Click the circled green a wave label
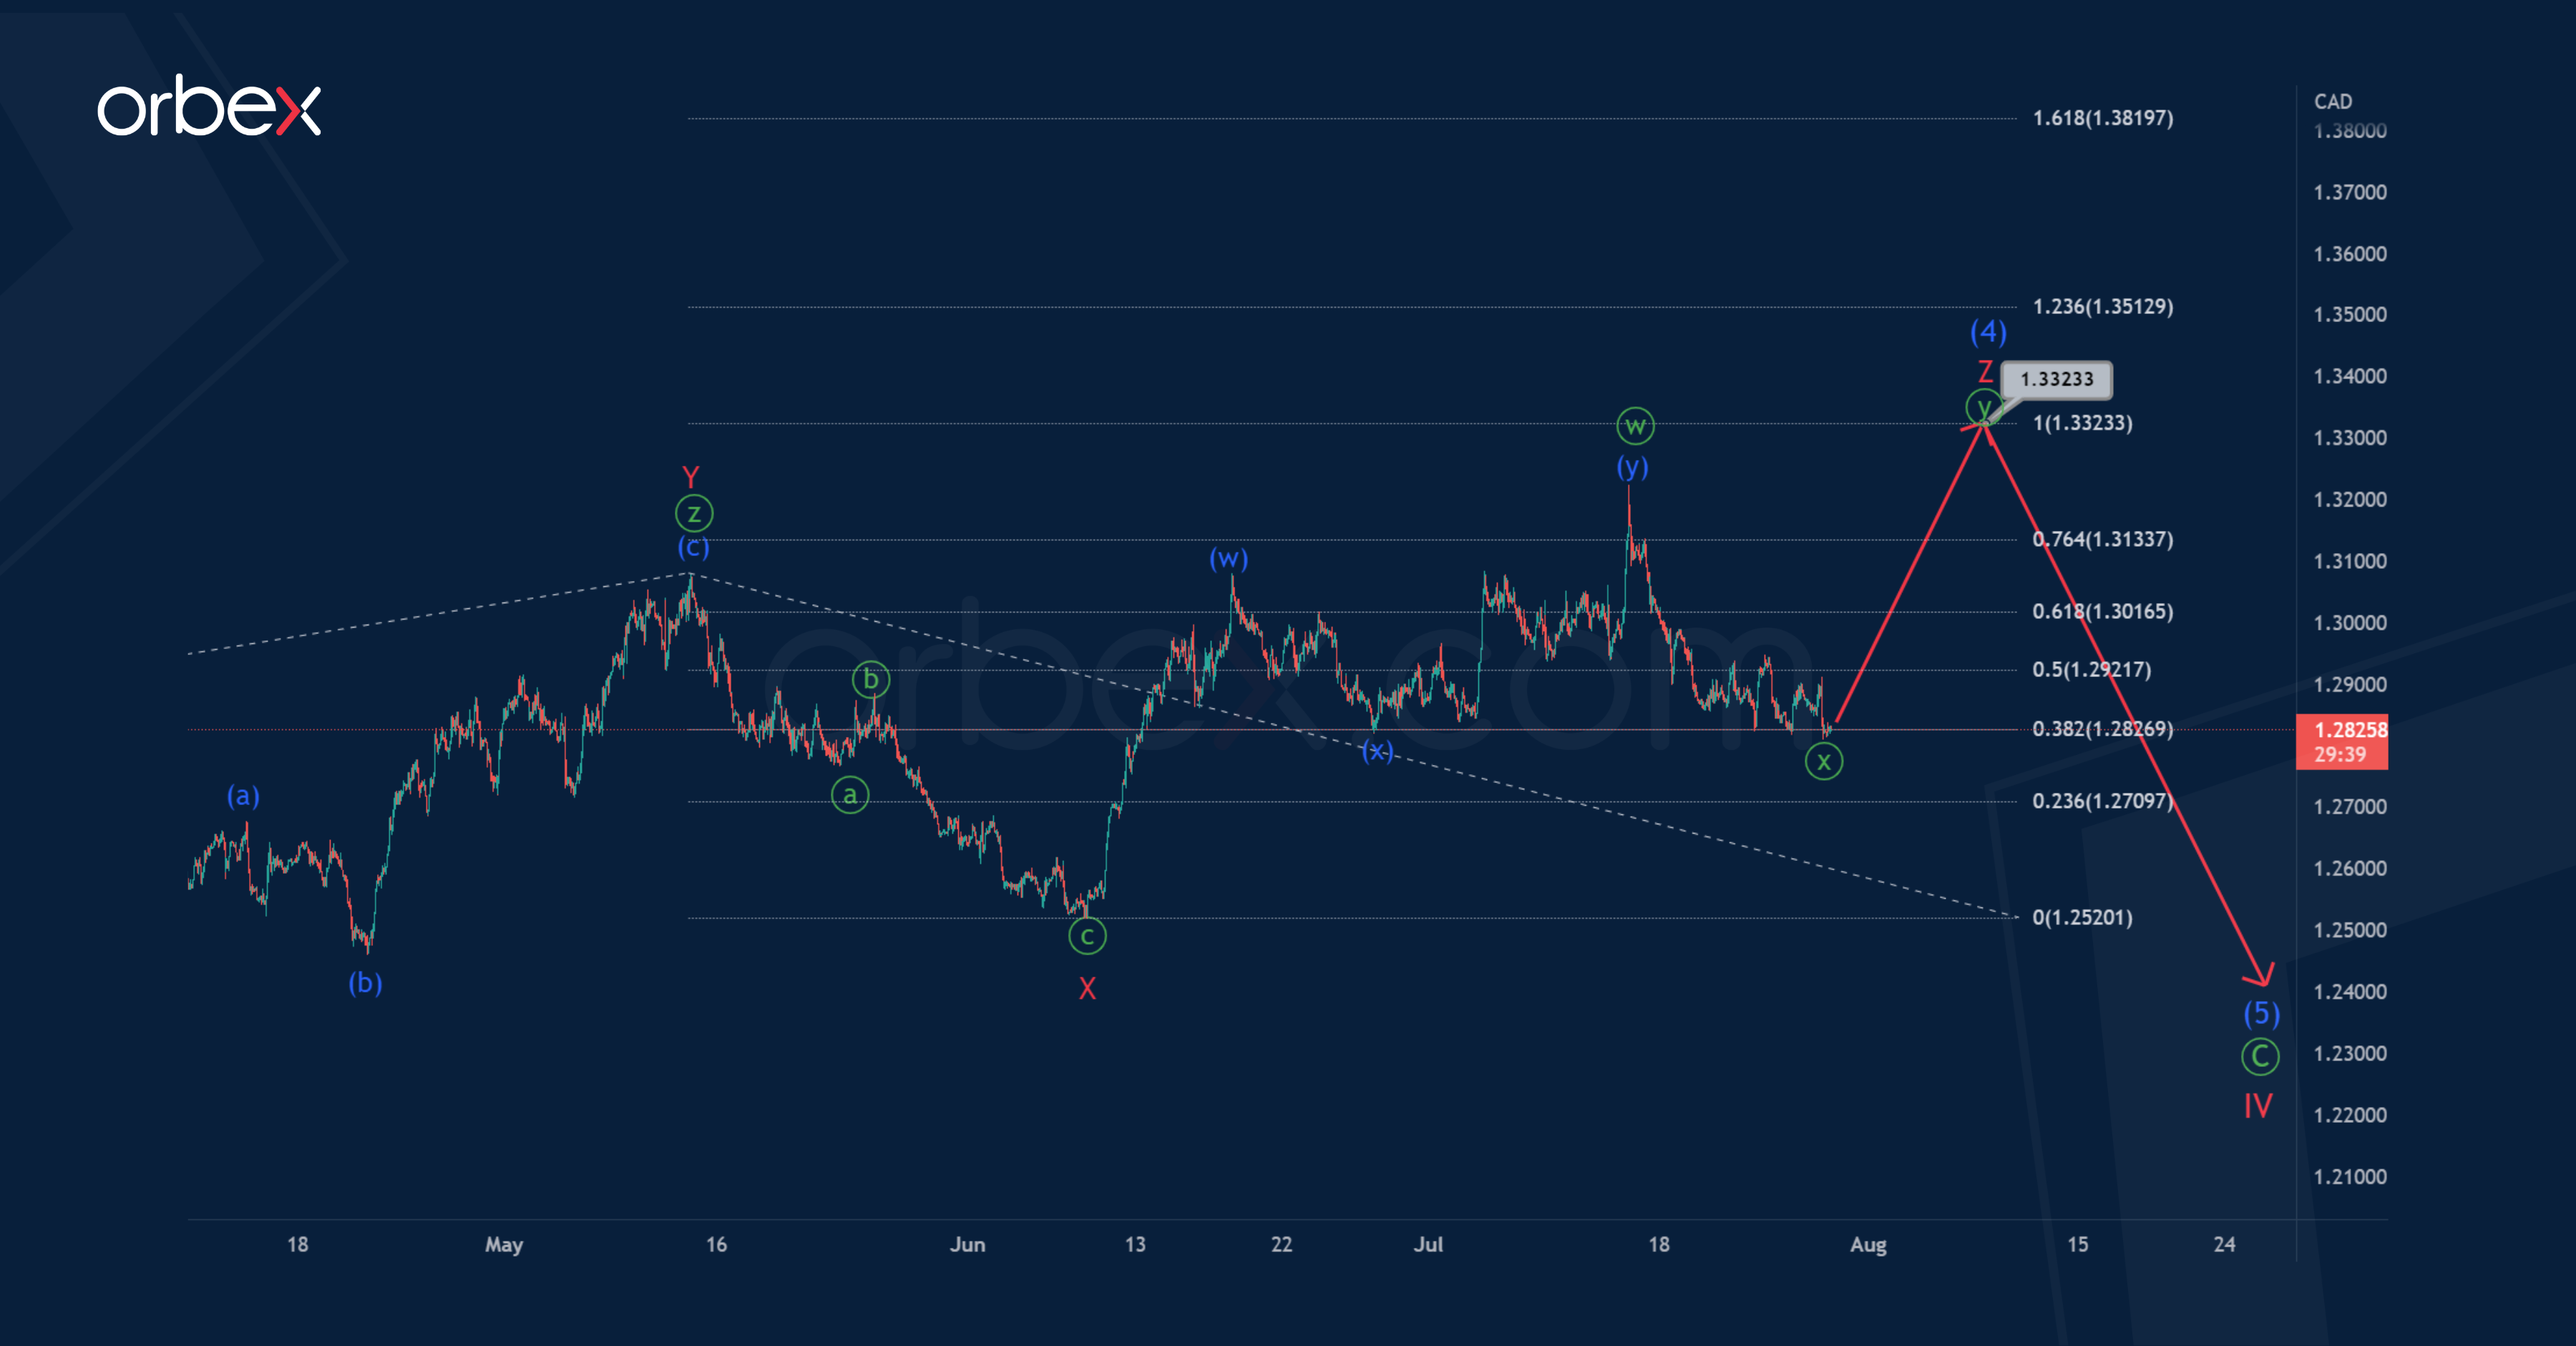The width and height of the screenshot is (2576, 1346). point(849,795)
